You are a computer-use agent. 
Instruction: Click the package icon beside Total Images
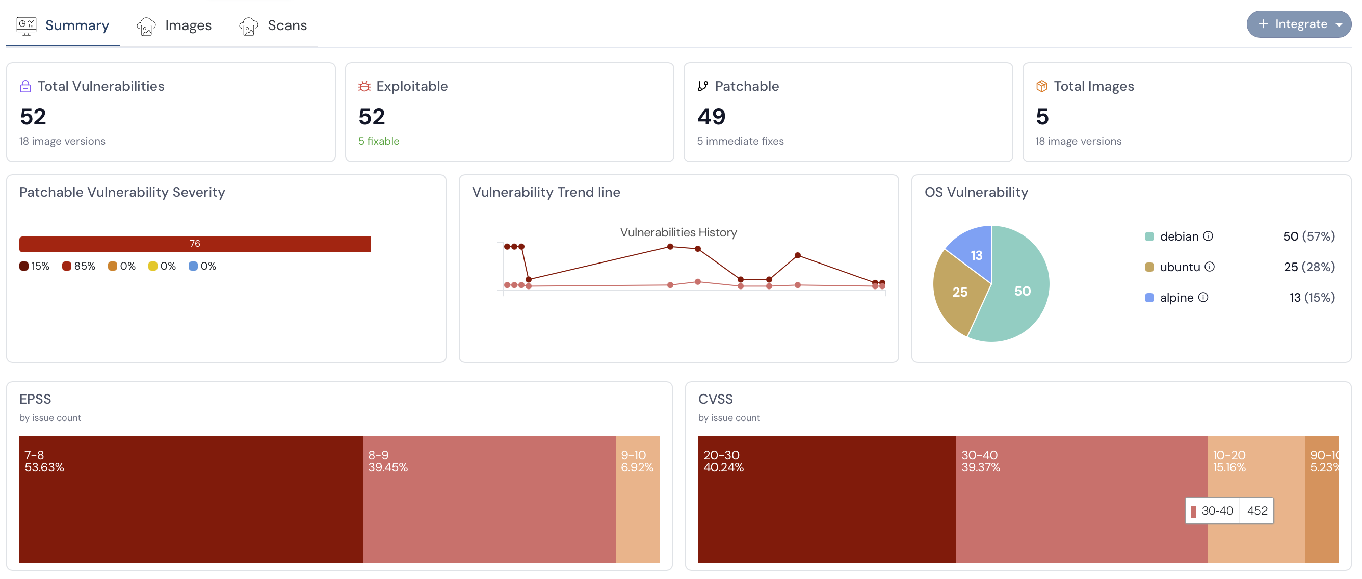(x=1041, y=86)
